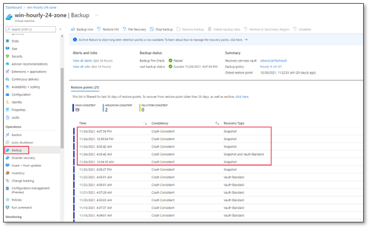Open Size in the sidebar

pyautogui.click(x=14, y=49)
